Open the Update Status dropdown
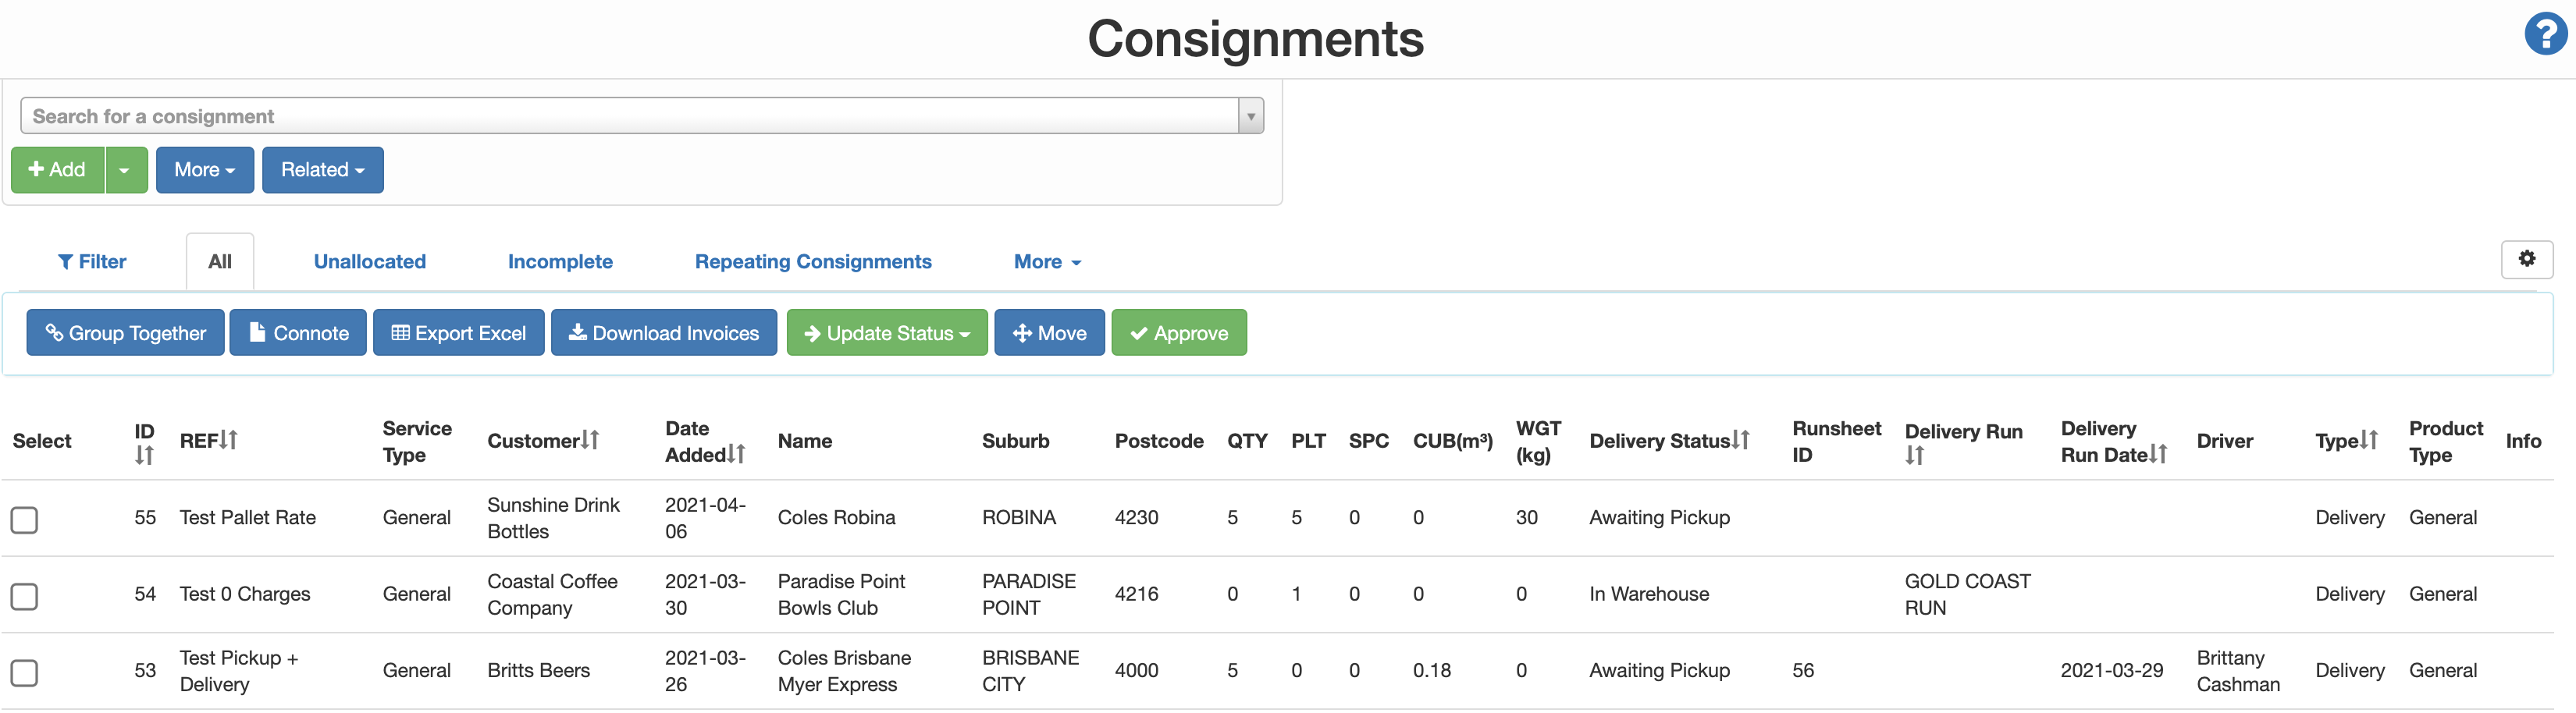This screenshot has width=2576, height=713. pyautogui.click(x=886, y=333)
